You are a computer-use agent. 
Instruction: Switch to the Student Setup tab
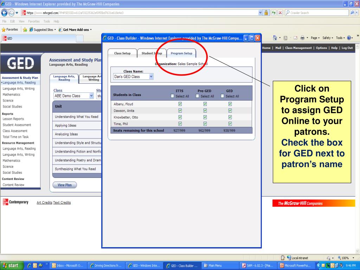(152, 53)
